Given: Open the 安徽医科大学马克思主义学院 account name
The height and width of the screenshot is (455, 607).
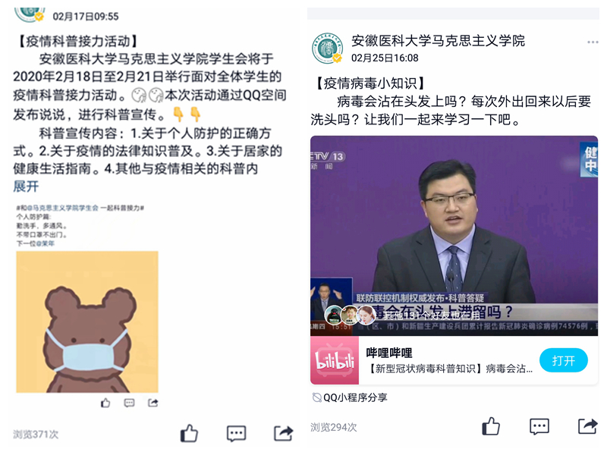Looking at the screenshot, I should coord(438,41).
